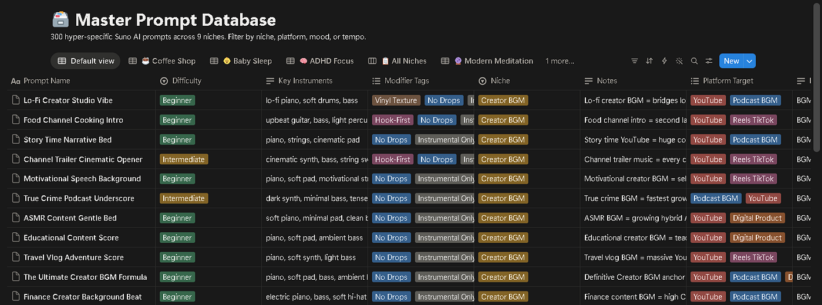The image size is (822, 305).
Task: Open page icon of Ultimate Creator BGM Formula
Action: click(x=16, y=277)
